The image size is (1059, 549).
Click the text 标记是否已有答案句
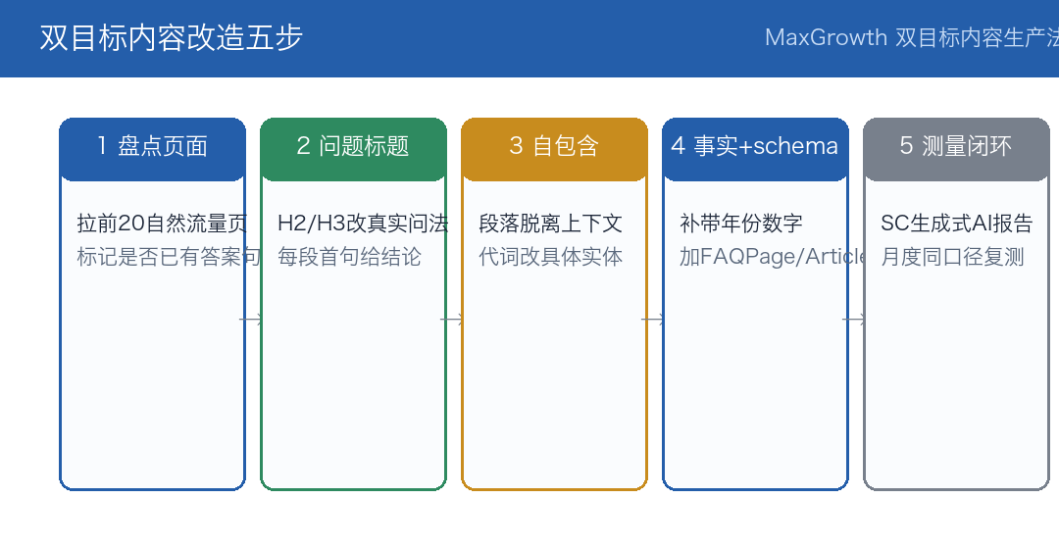point(169,257)
